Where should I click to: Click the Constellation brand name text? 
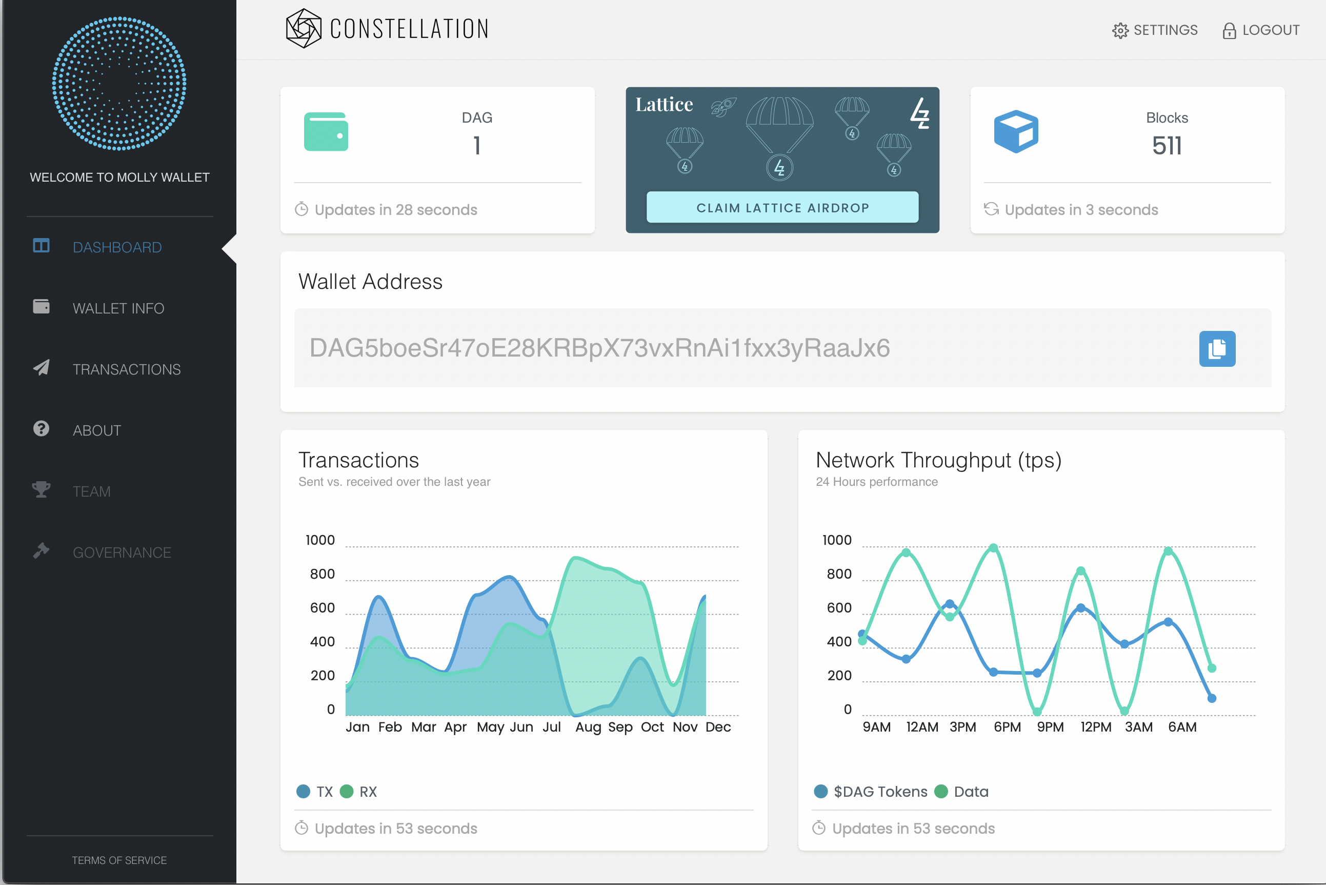tap(410, 29)
